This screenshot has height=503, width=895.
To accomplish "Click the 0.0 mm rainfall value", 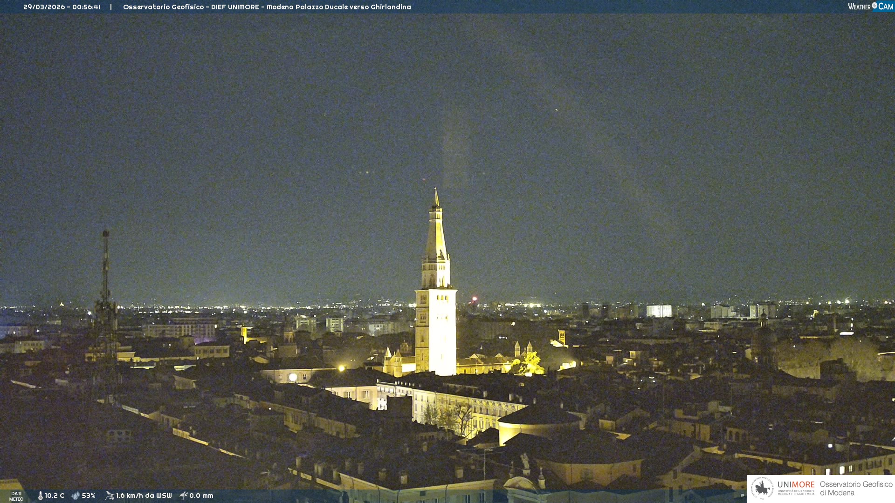I will [201, 496].
